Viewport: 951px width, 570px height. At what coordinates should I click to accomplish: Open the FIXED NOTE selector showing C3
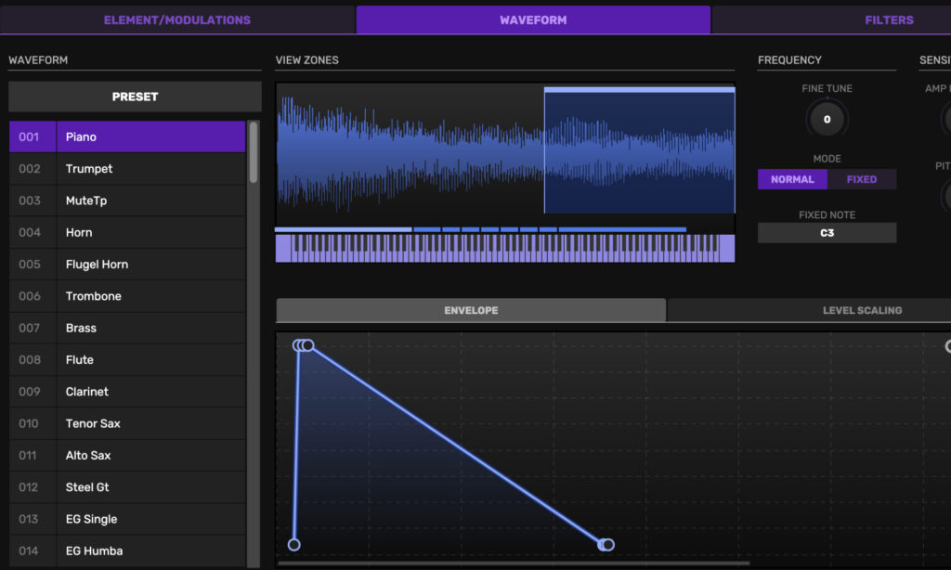[827, 232]
